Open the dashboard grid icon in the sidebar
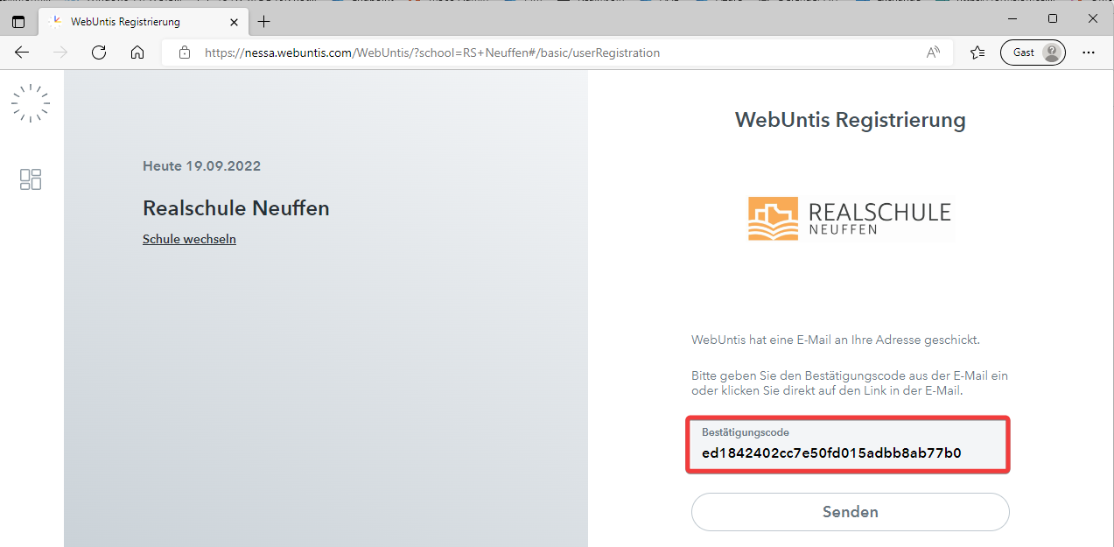This screenshot has height=547, width=1114. (31, 179)
